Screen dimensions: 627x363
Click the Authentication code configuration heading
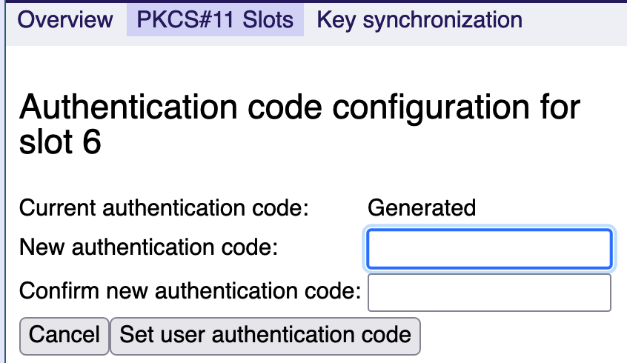point(299,109)
